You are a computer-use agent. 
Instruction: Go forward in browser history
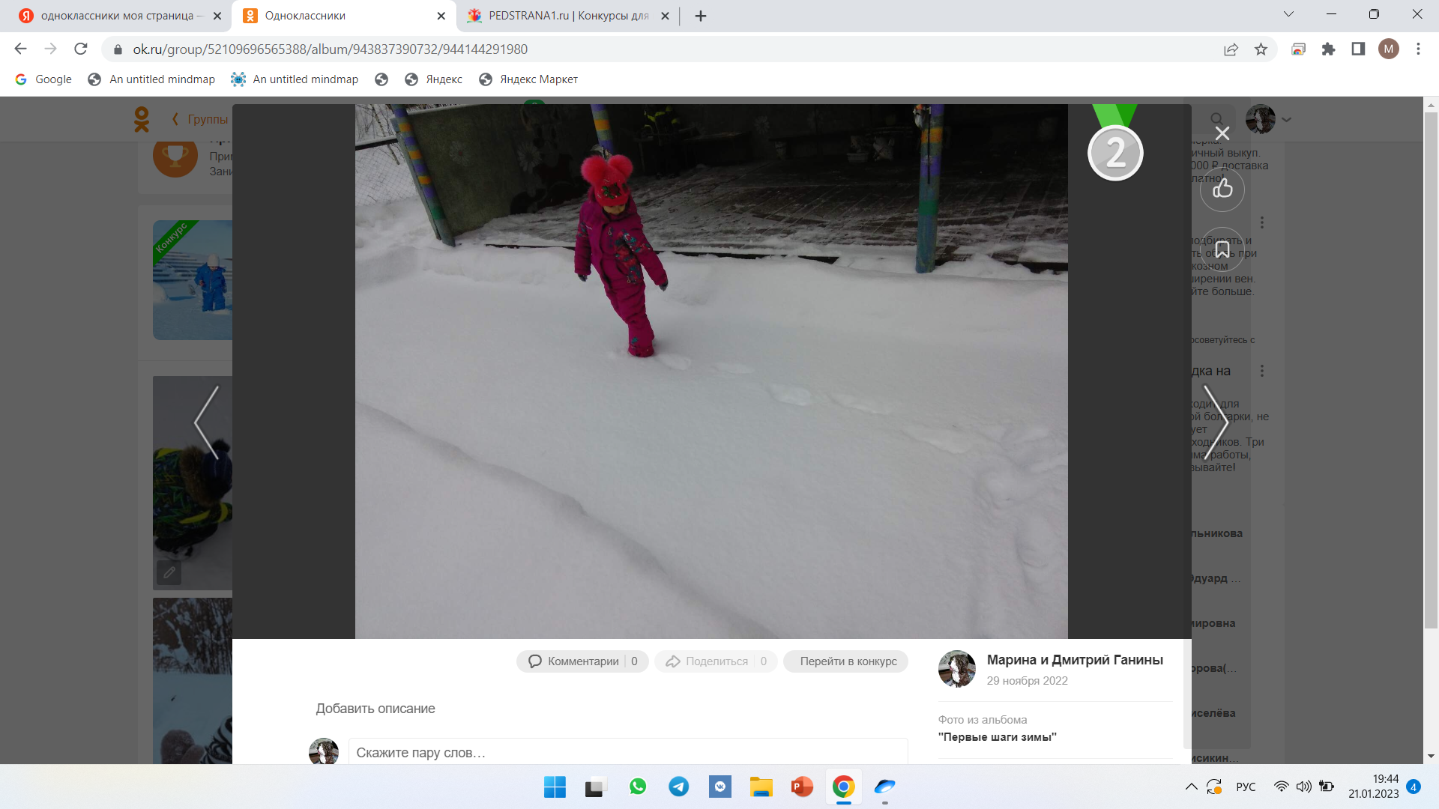click(50, 49)
